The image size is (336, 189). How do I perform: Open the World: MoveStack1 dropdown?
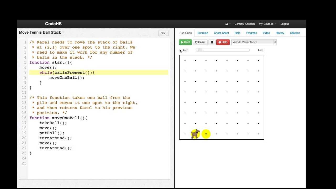pos(254,42)
